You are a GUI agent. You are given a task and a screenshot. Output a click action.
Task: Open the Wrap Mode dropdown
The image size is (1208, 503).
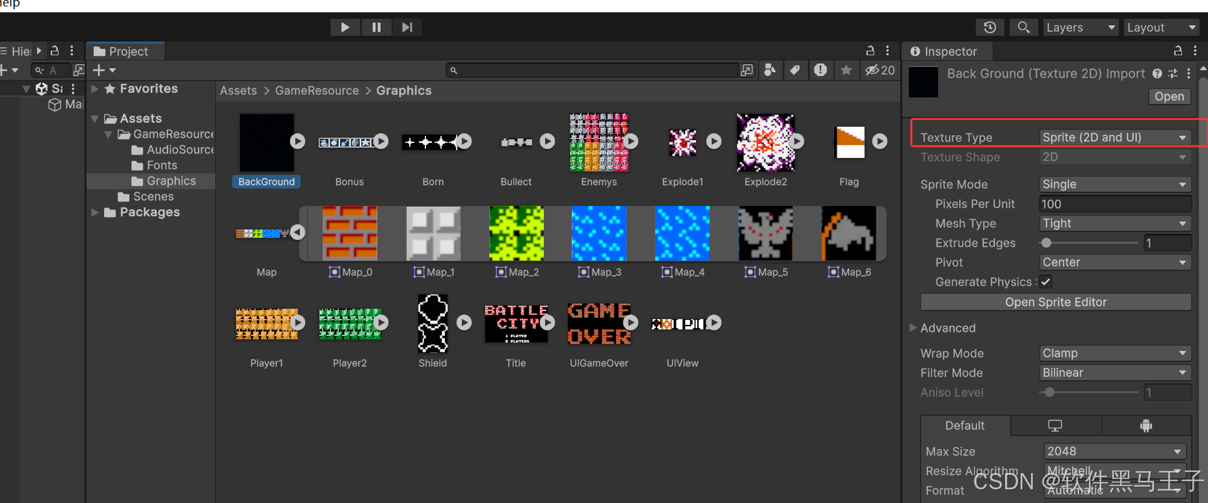[x=1115, y=354]
